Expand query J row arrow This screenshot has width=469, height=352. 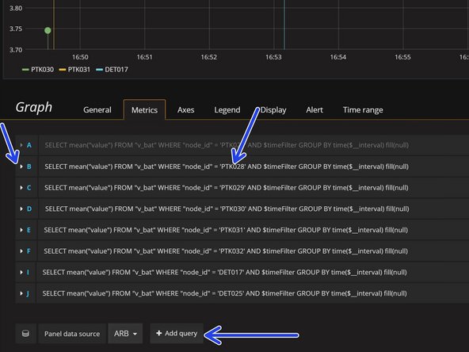(x=21, y=293)
